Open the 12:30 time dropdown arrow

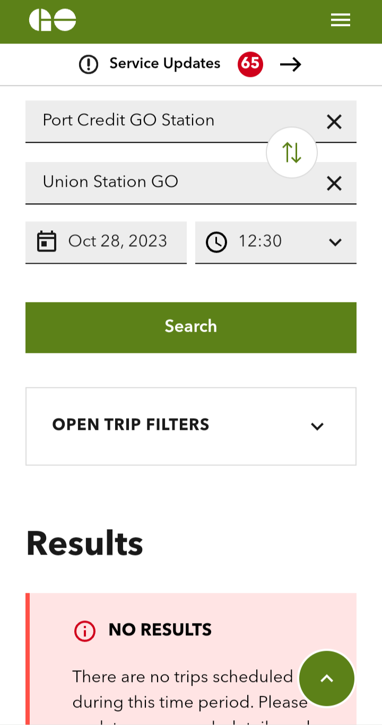(335, 243)
